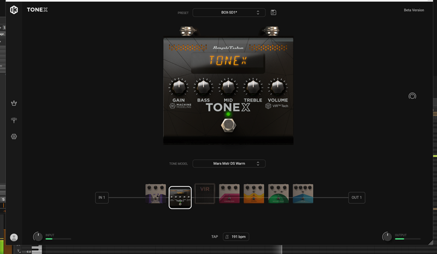Click the circular target icon on the right
Image resolution: width=437 pixels, height=254 pixels.
point(412,96)
